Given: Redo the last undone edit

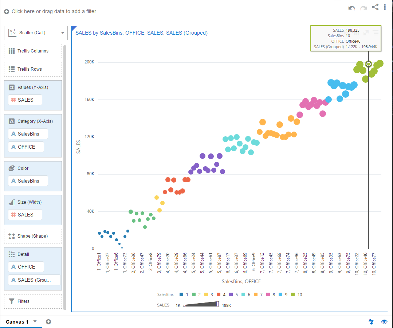Looking at the screenshot, I should [x=363, y=8].
